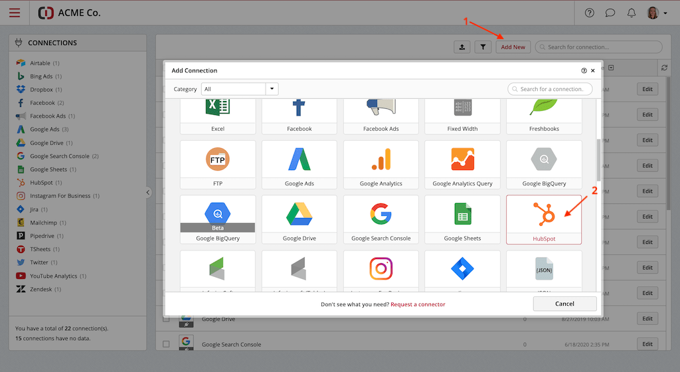Select Google Drive in the sidebar
680x372 pixels.
click(44, 143)
